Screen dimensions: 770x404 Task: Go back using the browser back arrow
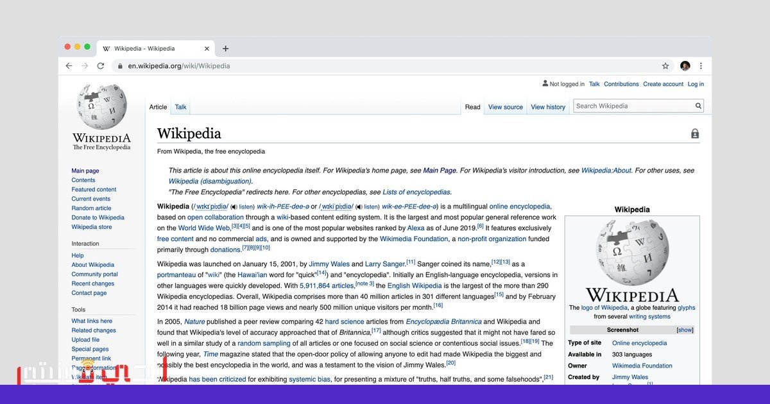click(69, 66)
